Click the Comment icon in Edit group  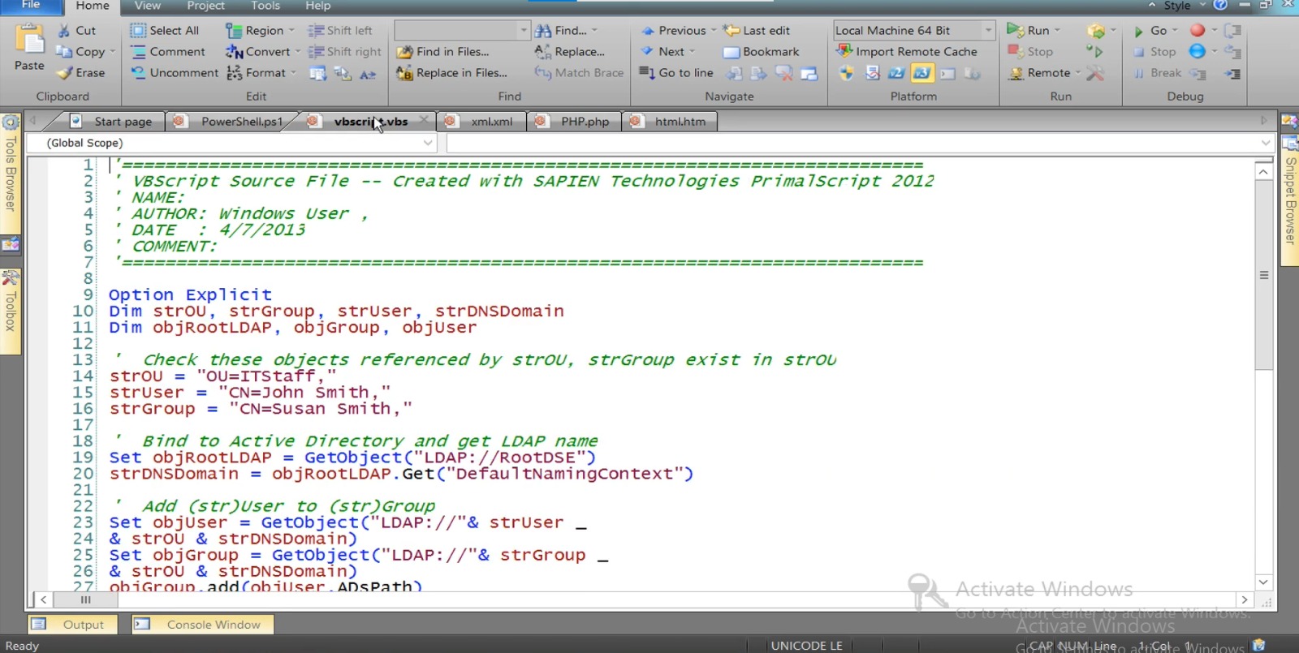[138, 52]
